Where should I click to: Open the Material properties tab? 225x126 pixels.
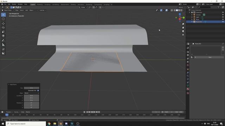(188, 89)
